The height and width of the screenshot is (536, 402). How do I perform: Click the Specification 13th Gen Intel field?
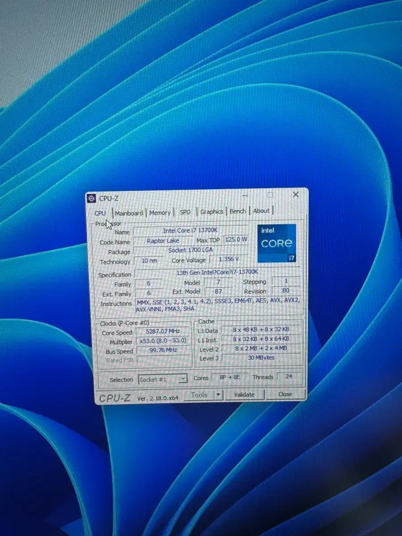pyautogui.click(x=217, y=272)
